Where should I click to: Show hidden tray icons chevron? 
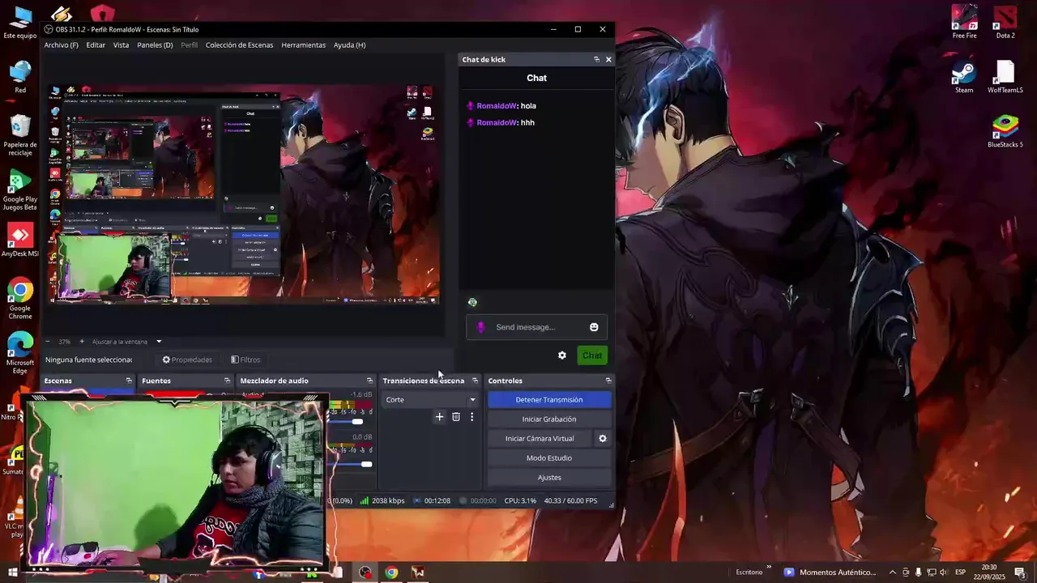click(x=892, y=572)
